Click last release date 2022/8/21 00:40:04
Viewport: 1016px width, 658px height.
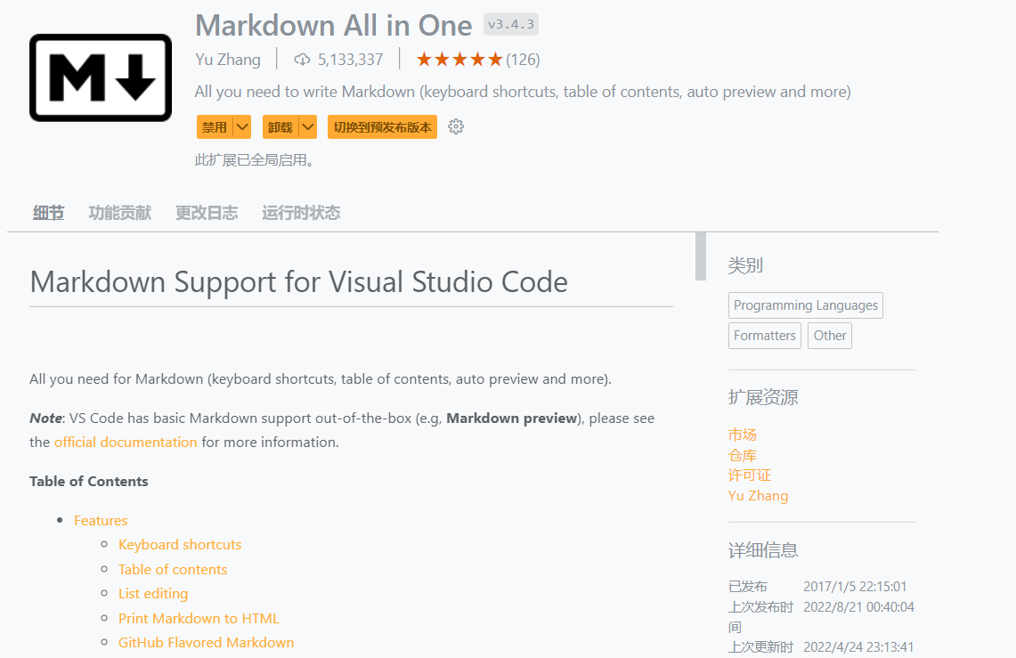(858, 607)
